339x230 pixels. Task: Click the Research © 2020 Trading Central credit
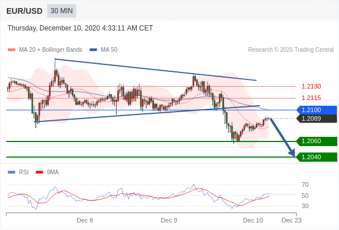(x=291, y=50)
